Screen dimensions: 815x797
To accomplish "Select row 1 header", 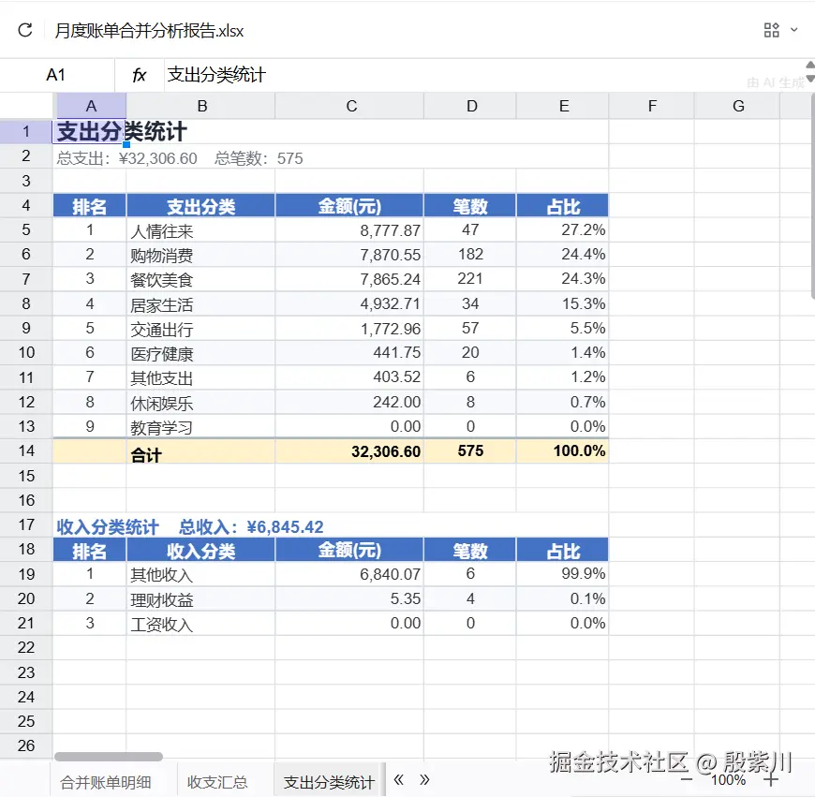I will (26, 131).
